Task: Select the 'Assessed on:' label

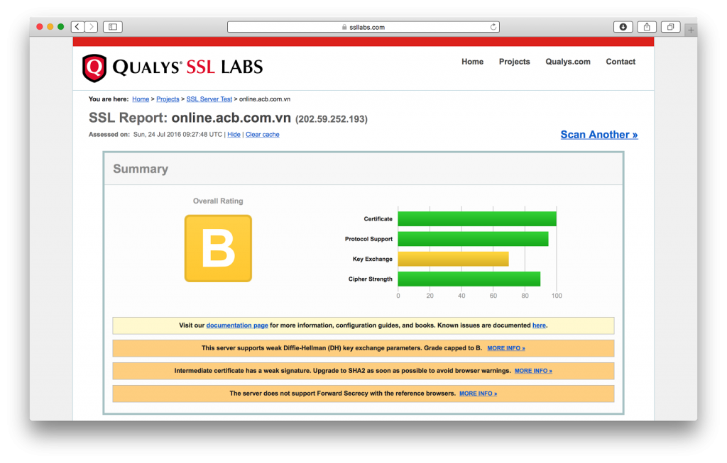Action: pos(109,135)
